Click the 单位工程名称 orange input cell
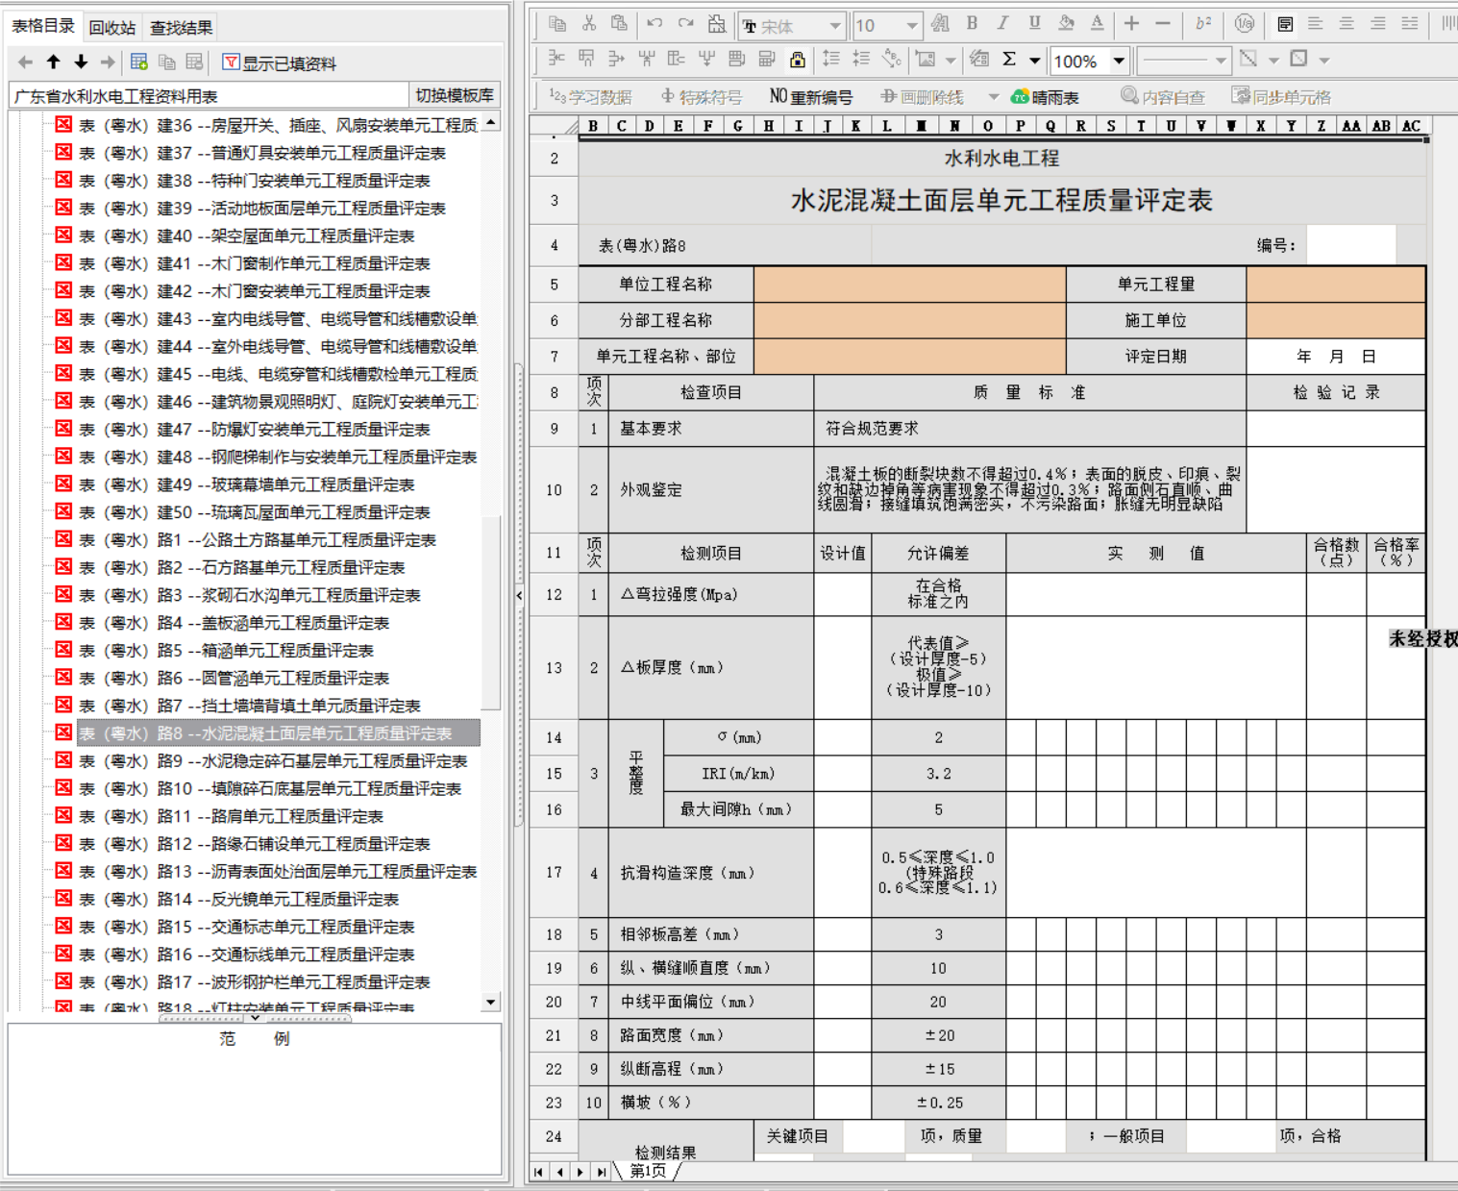Screen dimensions: 1458x1191 (x=909, y=285)
